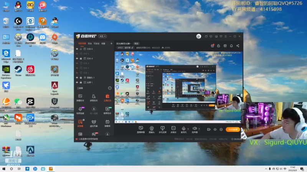The width and height of the screenshot is (307, 172).
Task: Add a new scene with the plus icon
Action: tap(111, 44)
